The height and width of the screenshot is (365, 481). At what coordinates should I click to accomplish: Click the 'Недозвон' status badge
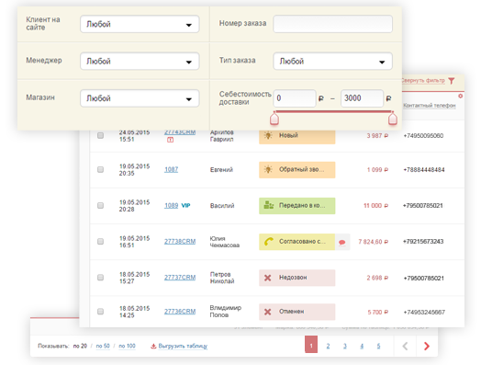[x=296, y=278]
